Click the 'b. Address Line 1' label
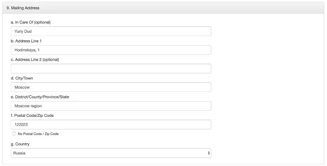 pos(26,41)
